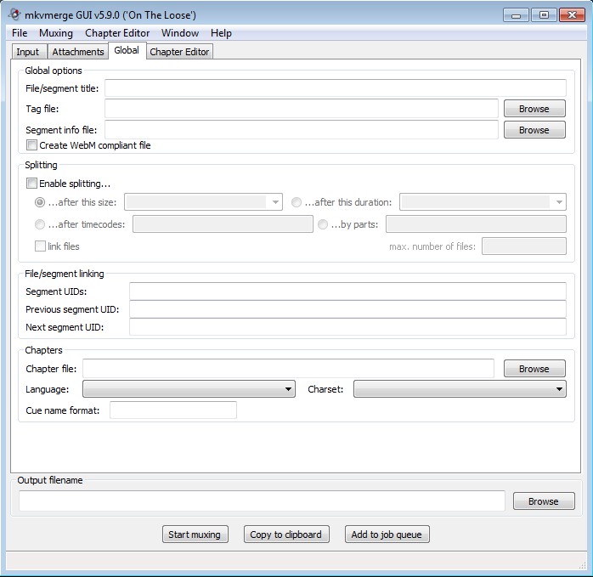Select the after this size radio button
The image size is (593, 577).
[40, 202]
